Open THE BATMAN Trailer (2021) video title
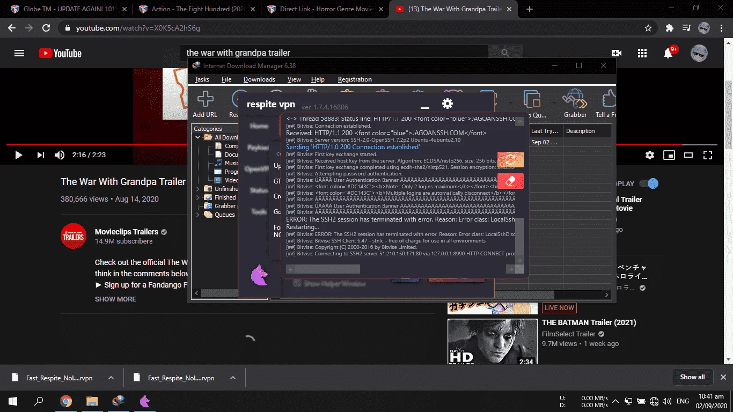The height and width of the screenshot is (412, 733). point(589,322)
